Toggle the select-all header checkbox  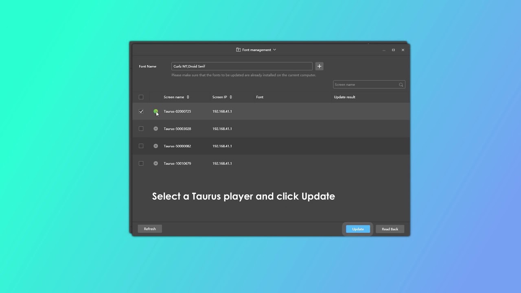tap(141, 97)
